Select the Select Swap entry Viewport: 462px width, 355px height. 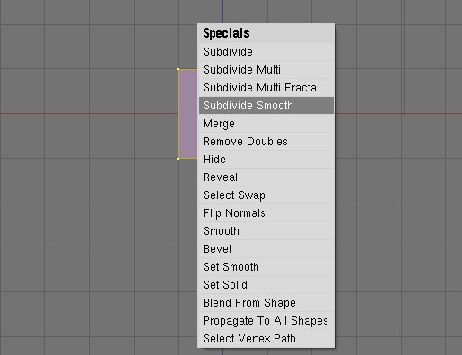point(266,195)
